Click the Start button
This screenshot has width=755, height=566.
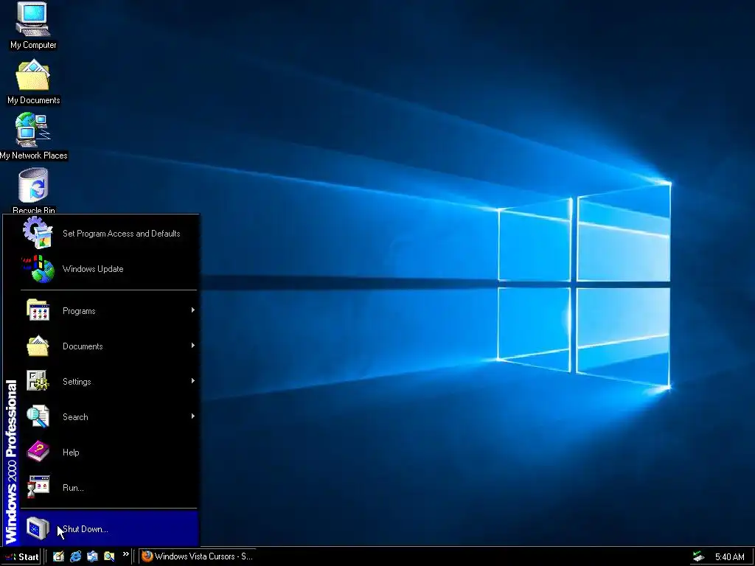21,557
